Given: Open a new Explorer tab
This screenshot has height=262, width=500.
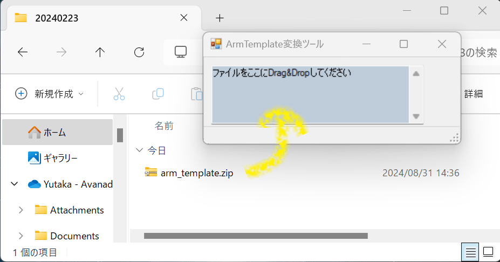Looking at the screenshot, I should [220, 18].
